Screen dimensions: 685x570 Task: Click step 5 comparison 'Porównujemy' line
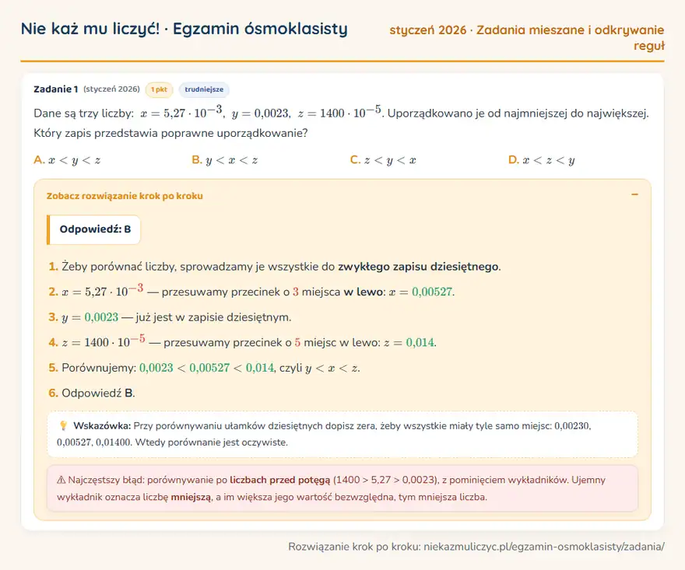(x=205, y=368)
